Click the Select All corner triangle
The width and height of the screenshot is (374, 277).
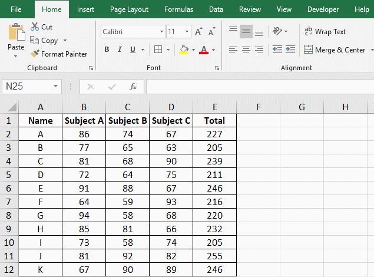click(12, 107)
